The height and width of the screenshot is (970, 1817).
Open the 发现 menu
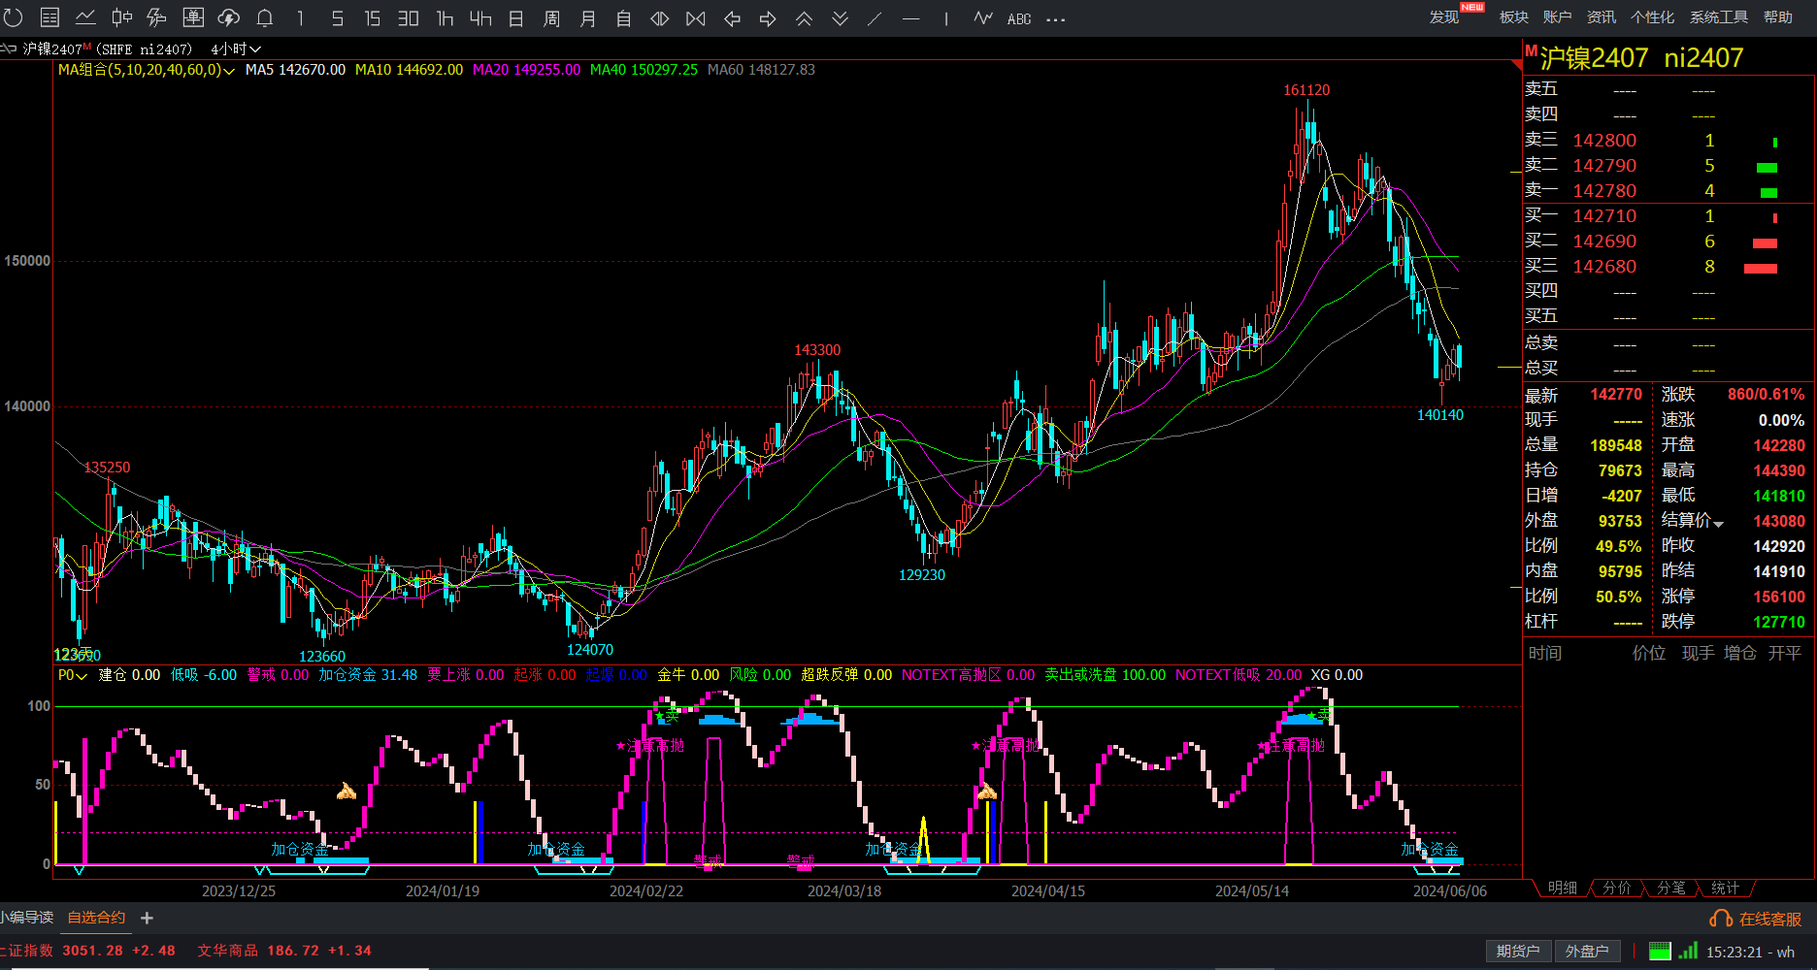[x=1443, y=17]
